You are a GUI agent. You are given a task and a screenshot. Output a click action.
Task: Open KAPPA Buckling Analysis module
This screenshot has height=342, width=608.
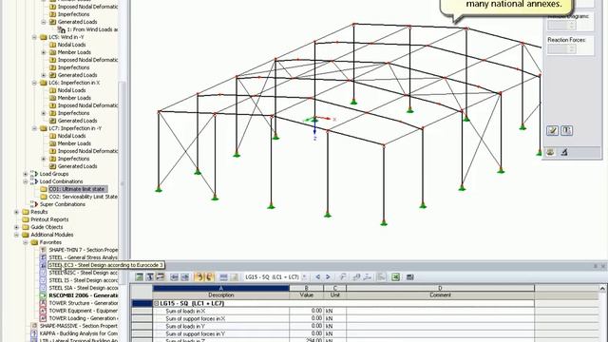(x=79, y=333)
